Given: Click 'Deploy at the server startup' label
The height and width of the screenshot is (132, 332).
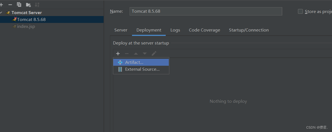Looking at the screenshot, I should tap(141, 43).
